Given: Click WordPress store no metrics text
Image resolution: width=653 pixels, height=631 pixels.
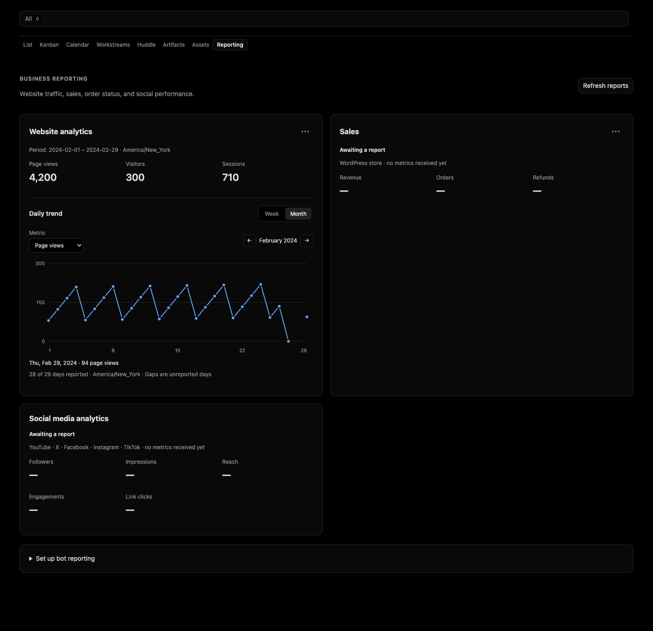Looking at the screenshot, I should pyautogui.click(x=393, y=163).
